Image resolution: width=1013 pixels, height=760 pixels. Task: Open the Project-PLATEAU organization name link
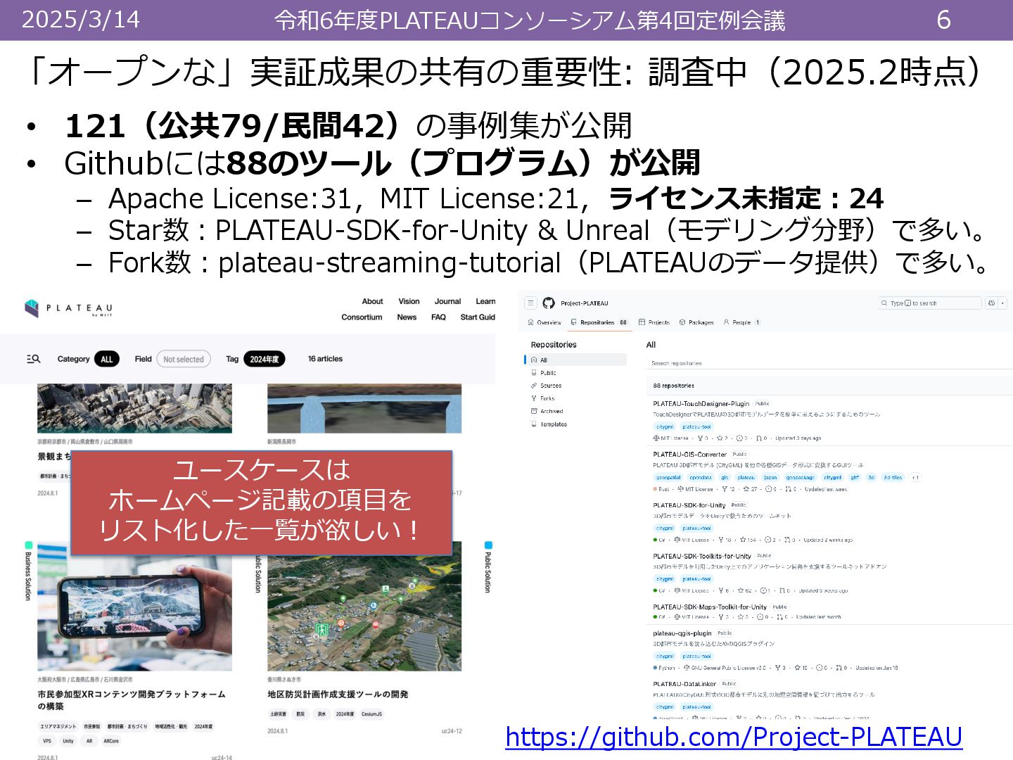(x=584, y=303)
